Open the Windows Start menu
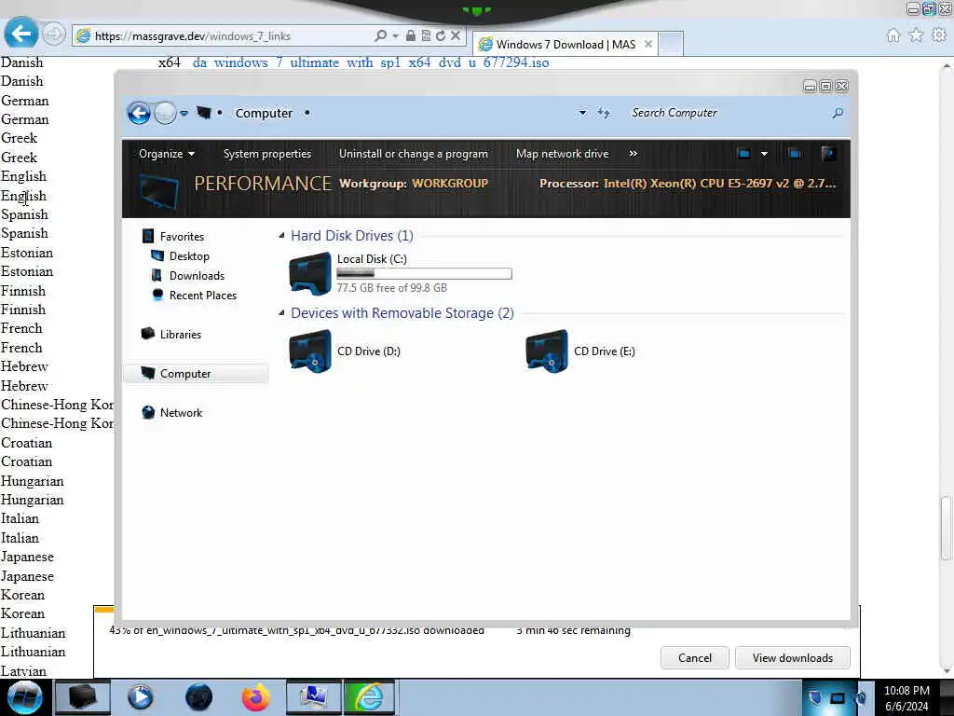Screen dimensions: 954x716 (25, 697)
